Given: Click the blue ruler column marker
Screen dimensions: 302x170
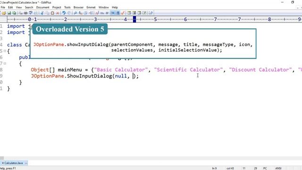Looking at the screenshot, I should [134, 19].
